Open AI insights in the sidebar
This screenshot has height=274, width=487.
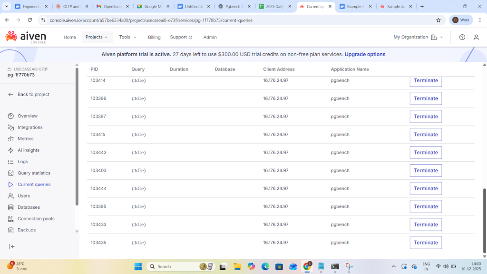coord(29,150)
